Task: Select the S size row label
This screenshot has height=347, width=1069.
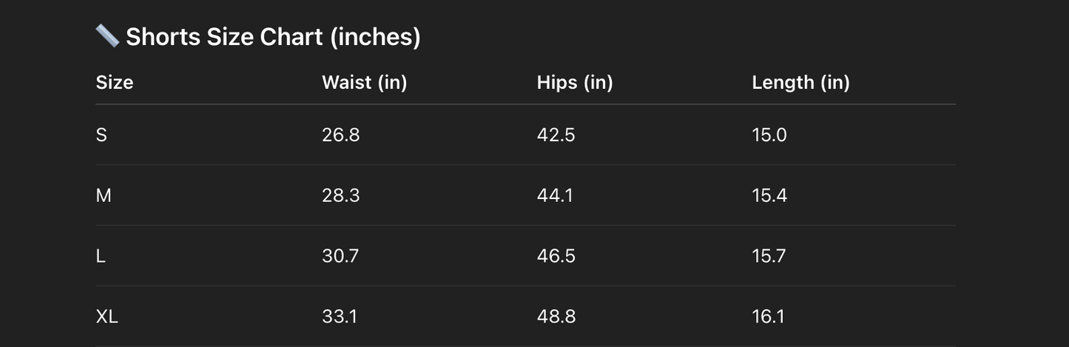Action: [101, 135]
